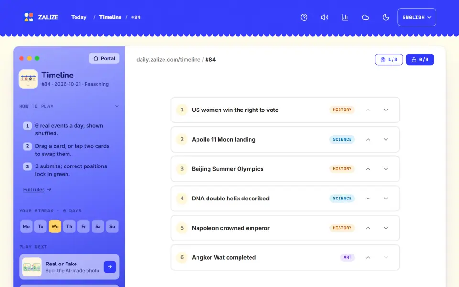459x287 pixels.
Task: Move Napoleon crowned emperor up
Action: tap(368, 228)
